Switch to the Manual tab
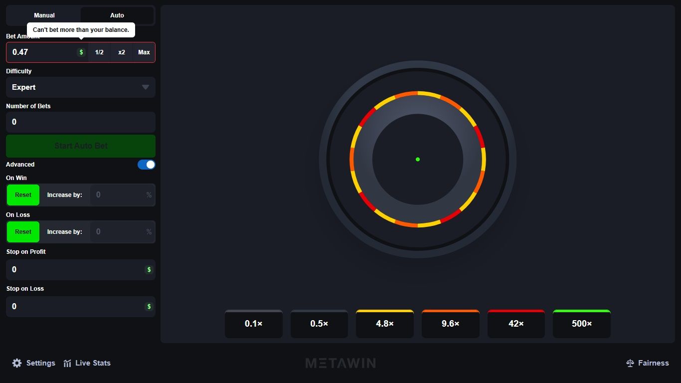This screenshot has height=383, width=681. click(44, 15)
